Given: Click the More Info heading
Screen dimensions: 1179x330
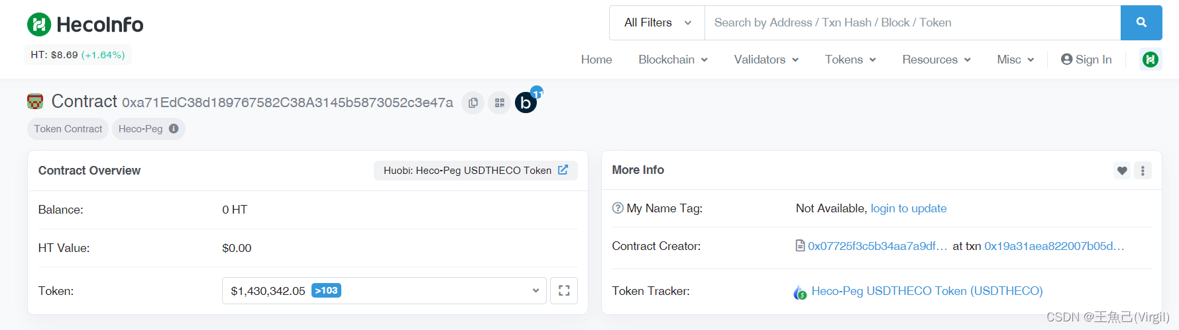Looking at the screenshot, I should point(638,170).
